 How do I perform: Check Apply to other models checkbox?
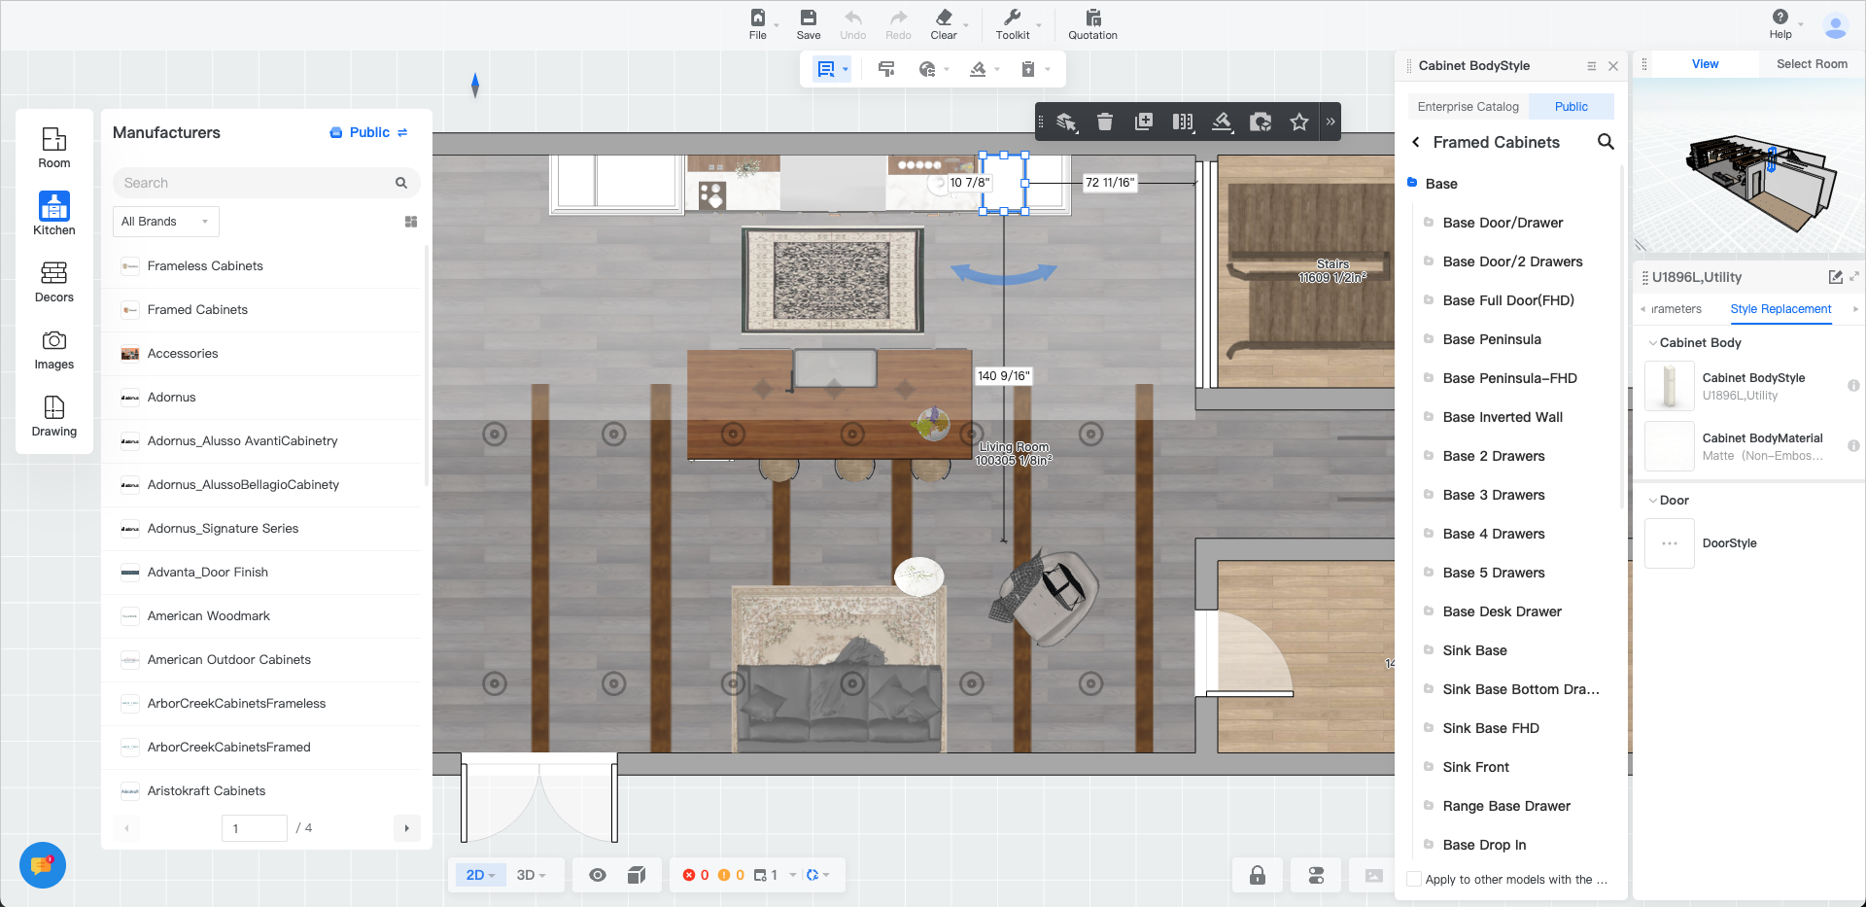(x=1414, y=879)
